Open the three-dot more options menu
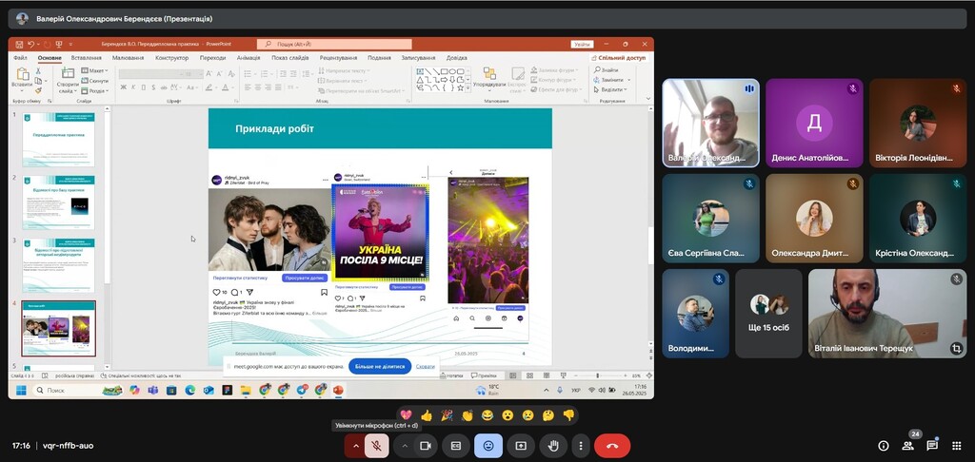The width and height of the screenshot is (975, 462). (x=580, y=445)
